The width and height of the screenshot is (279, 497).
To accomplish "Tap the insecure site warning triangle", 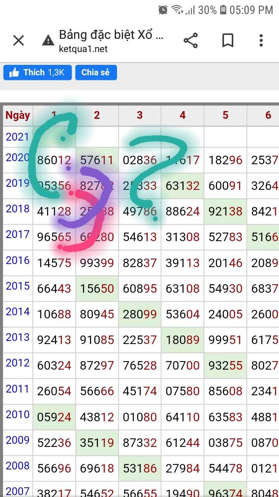I will click(x=48, y=40).
